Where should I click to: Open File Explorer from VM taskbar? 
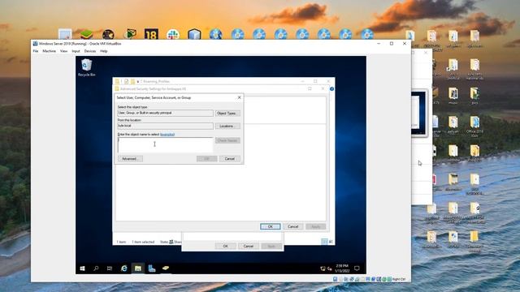[138, 268]
